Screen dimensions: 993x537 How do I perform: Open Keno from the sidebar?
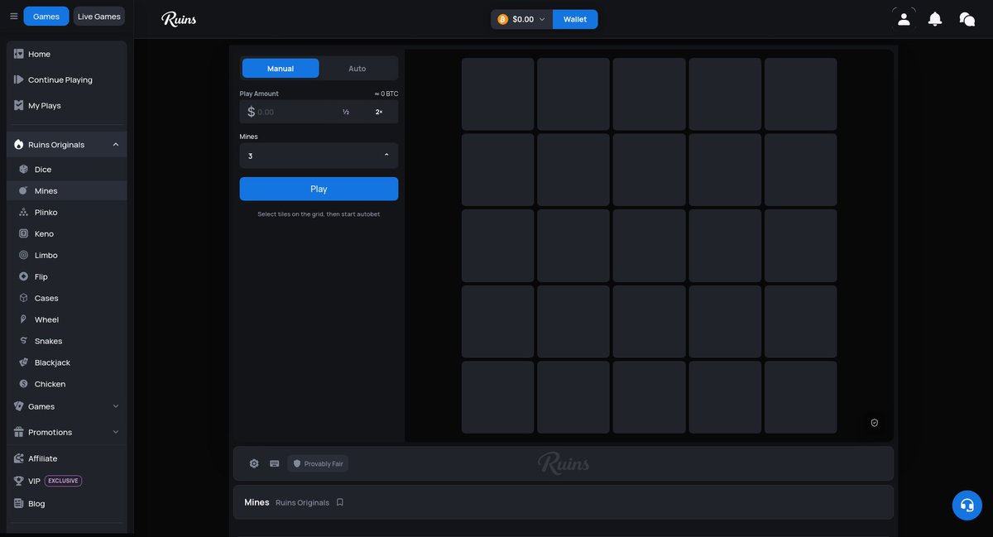[67, 234]
